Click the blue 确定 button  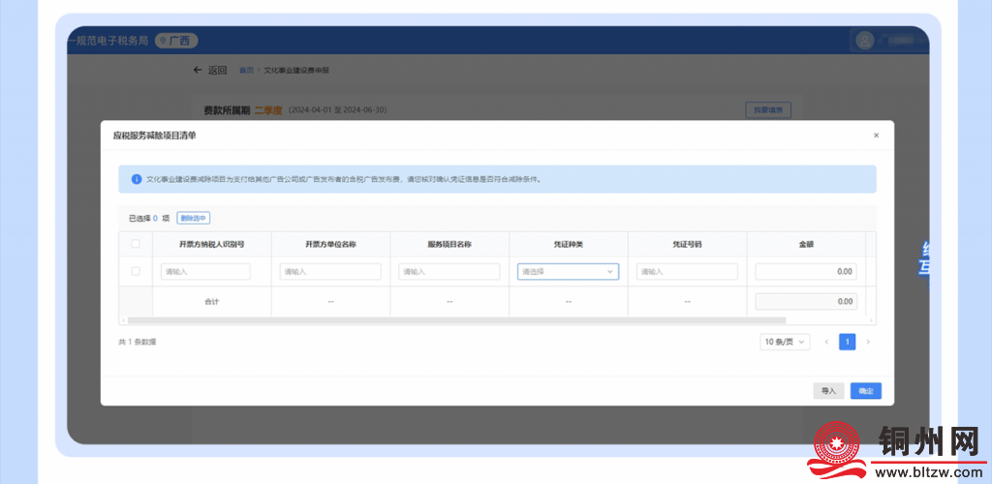coord(866,391)
